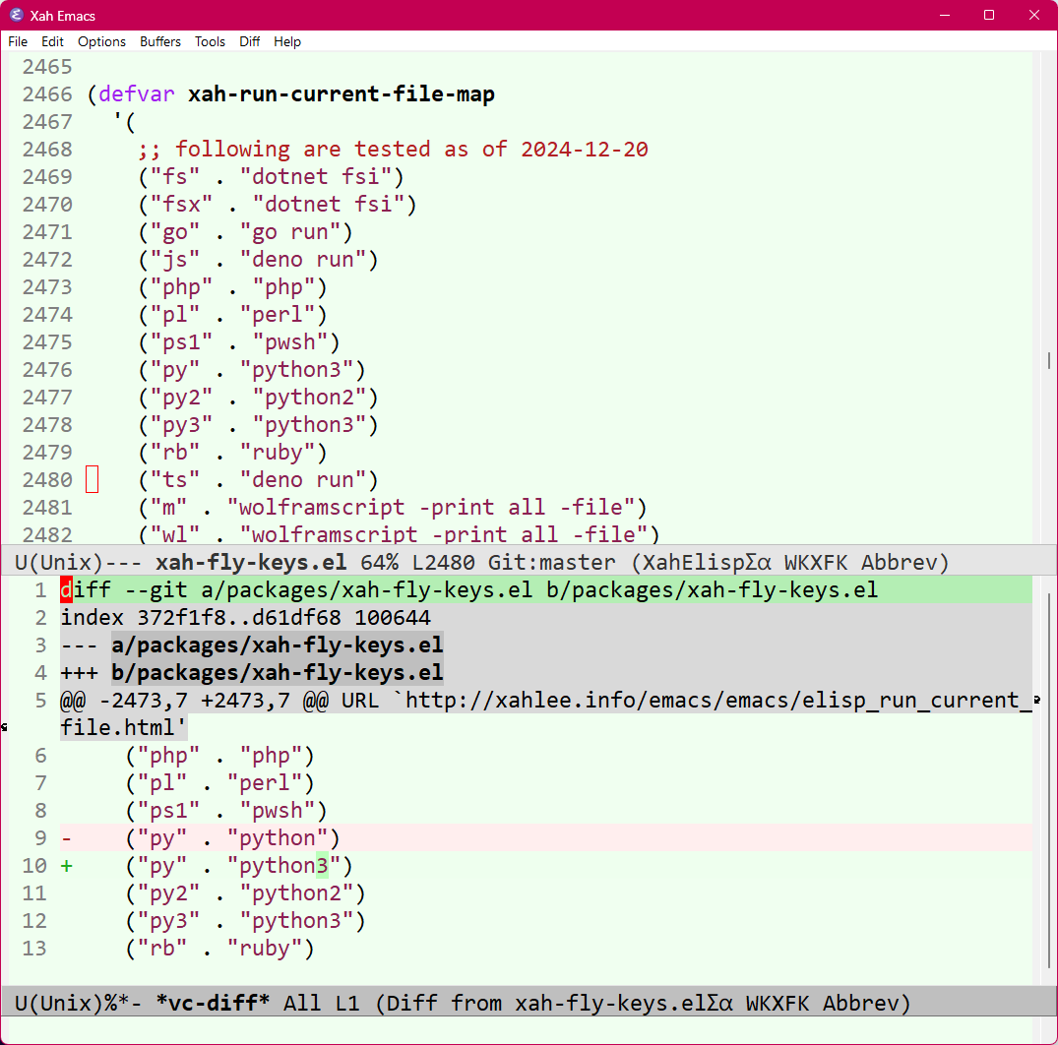Open the File menu
The width and height of the screenshot is (1058, 1045).
pyautogui.click(x=18, y=42)
